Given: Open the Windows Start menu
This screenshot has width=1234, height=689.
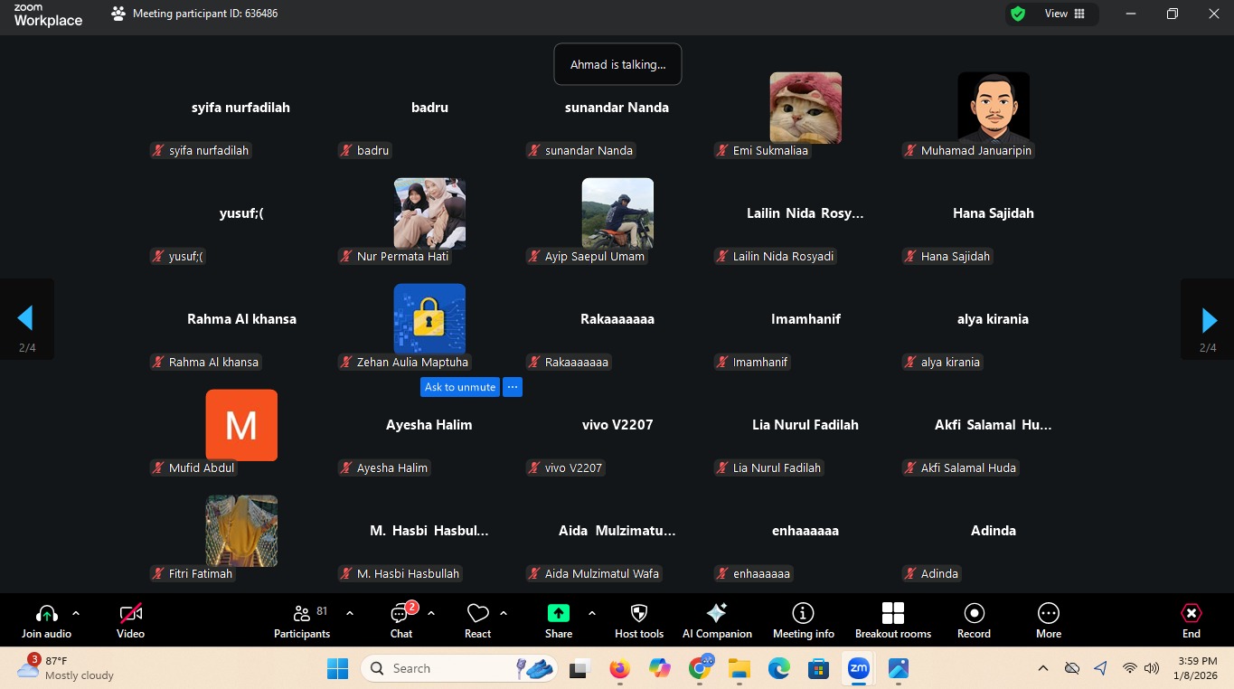Looking at the screenshot, I should click(x=337, y=668).
